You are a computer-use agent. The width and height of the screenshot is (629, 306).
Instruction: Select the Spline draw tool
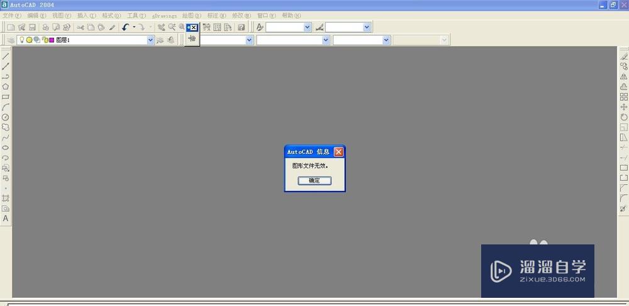6,138
